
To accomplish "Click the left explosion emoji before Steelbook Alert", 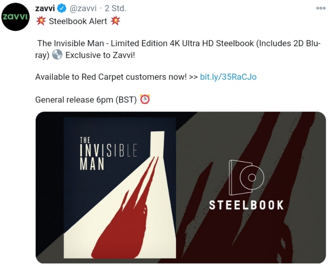I will 41,21.
